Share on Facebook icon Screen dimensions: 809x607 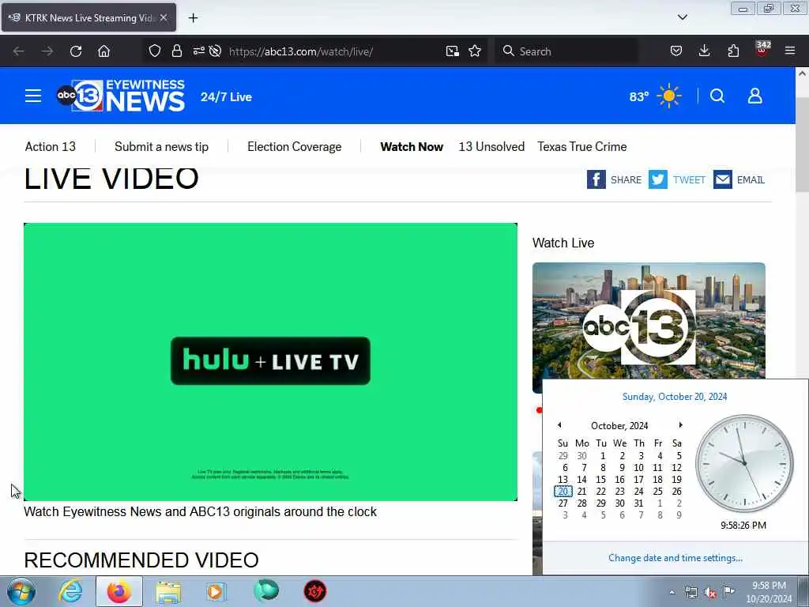[x=596, y=179]
